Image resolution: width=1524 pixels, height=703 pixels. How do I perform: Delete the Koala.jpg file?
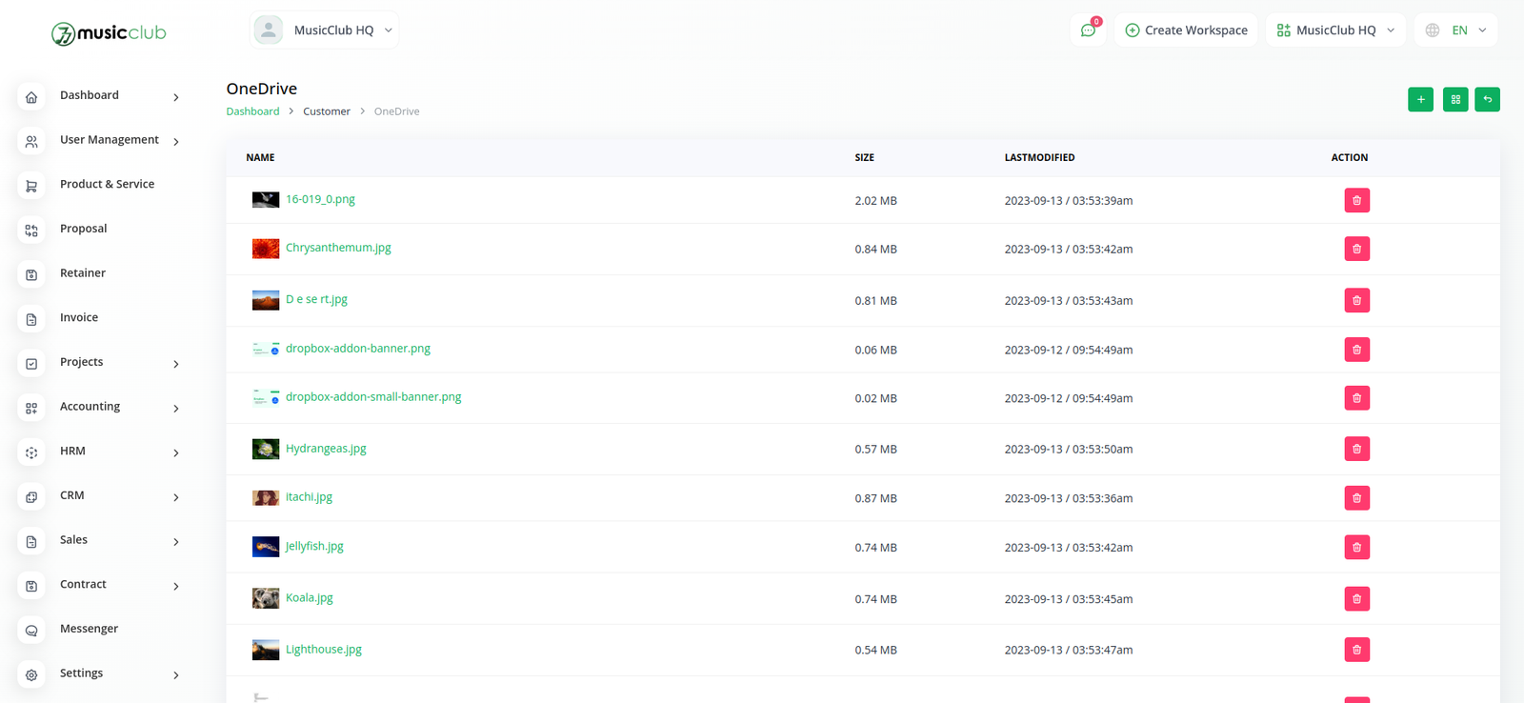(x=1356, y=599)
